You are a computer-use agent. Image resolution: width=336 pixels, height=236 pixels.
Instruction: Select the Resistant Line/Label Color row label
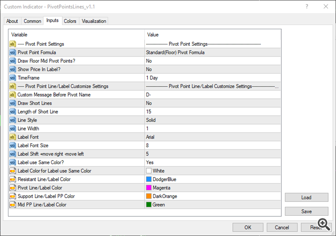tap(44, 179)
